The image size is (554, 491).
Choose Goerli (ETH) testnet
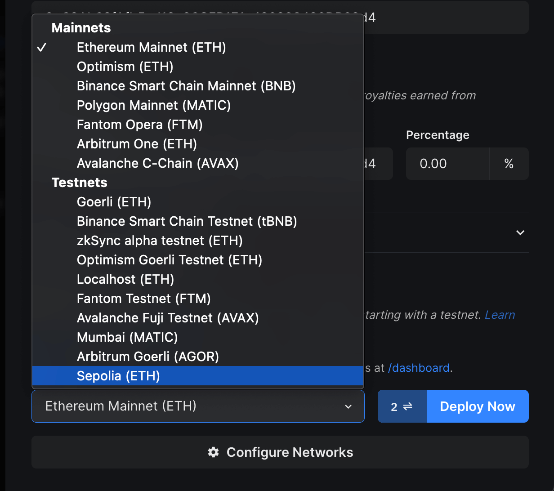tap(114, 201)
